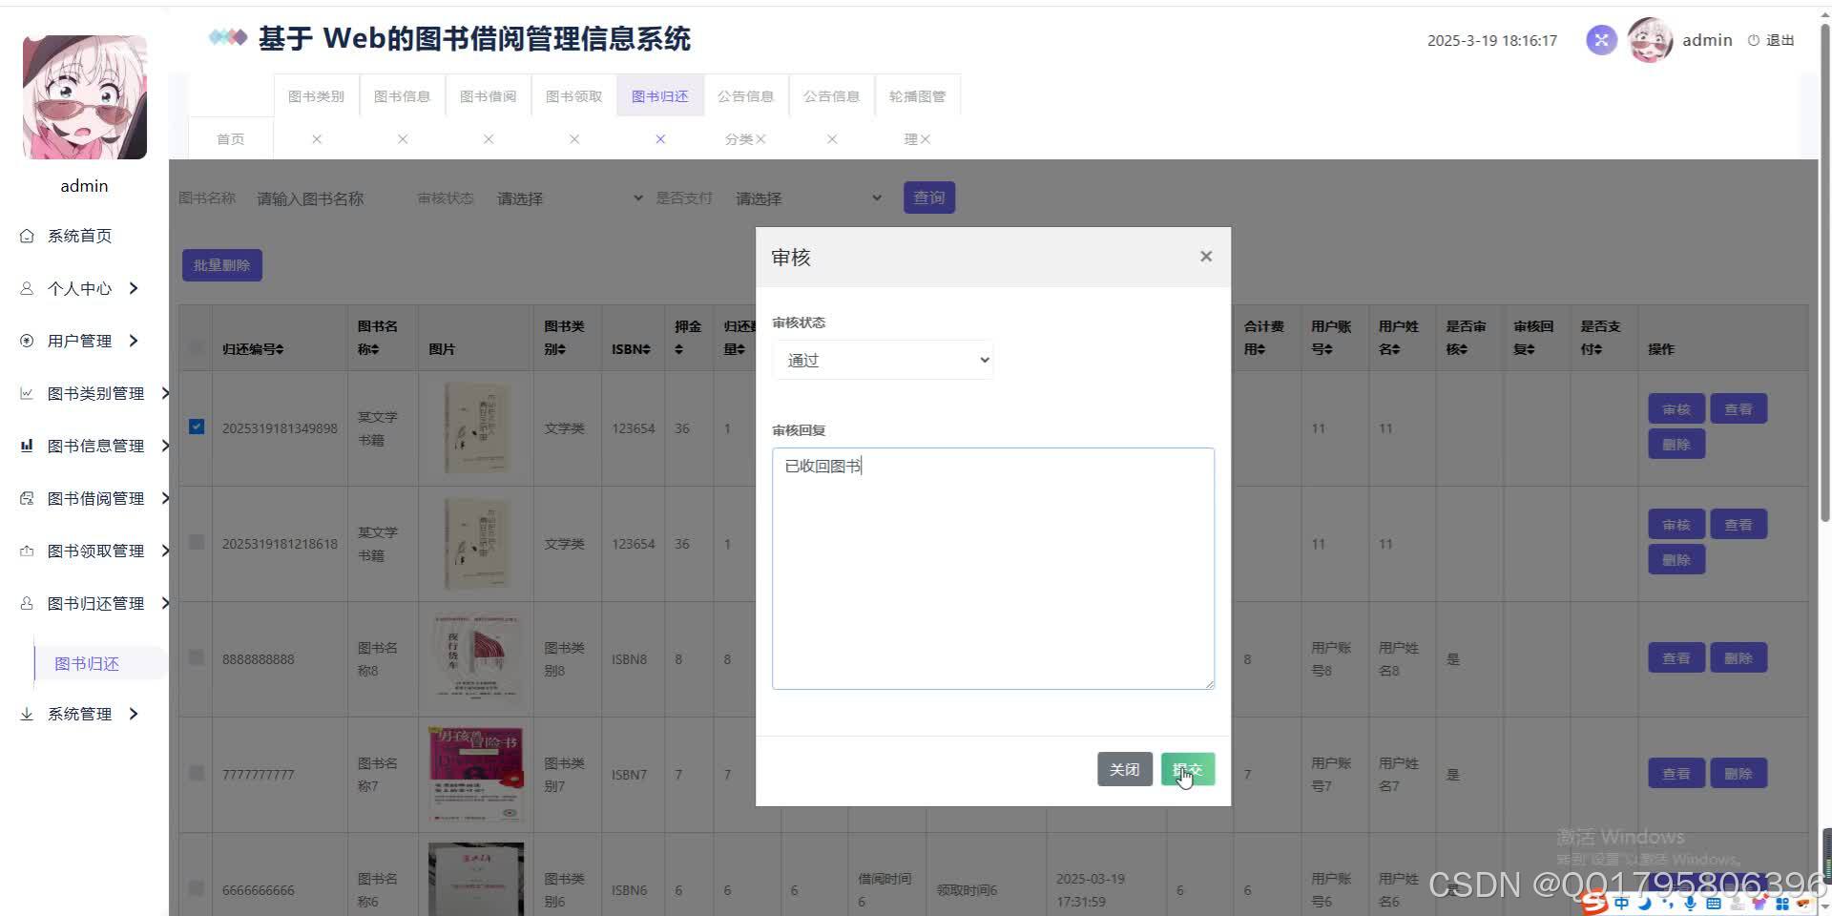The width and height of the screenshot is (1832, 916).
Task: Click the Sogou input method icon in system tray
Action: click(x=1589, y=901)
